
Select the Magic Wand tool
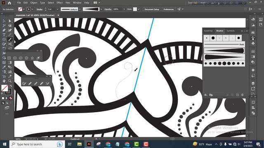pyautogui.click(x=4, y=25)
